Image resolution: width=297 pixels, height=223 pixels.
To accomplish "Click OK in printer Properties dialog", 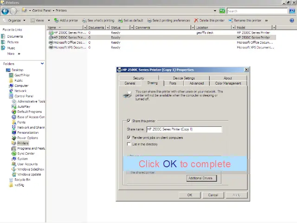I will point(190,195).
